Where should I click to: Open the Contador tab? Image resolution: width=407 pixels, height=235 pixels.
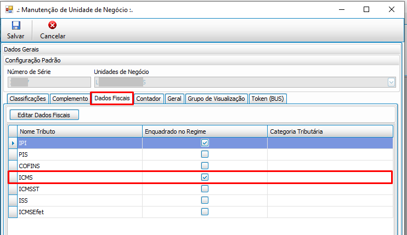coord(149,99)
